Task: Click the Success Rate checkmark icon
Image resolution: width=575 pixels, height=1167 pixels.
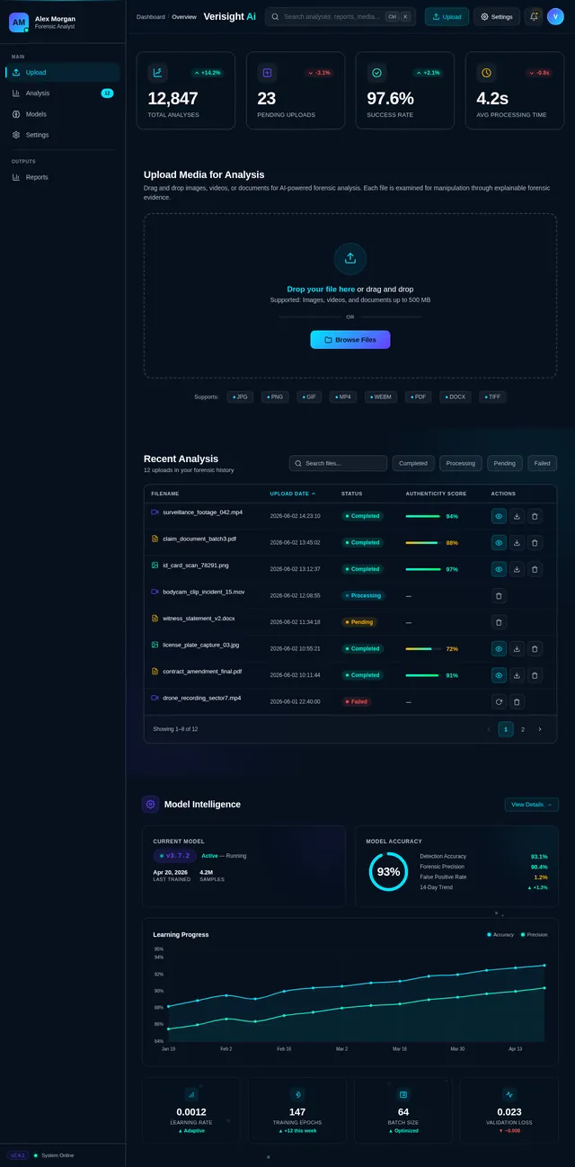Action: 376,73
